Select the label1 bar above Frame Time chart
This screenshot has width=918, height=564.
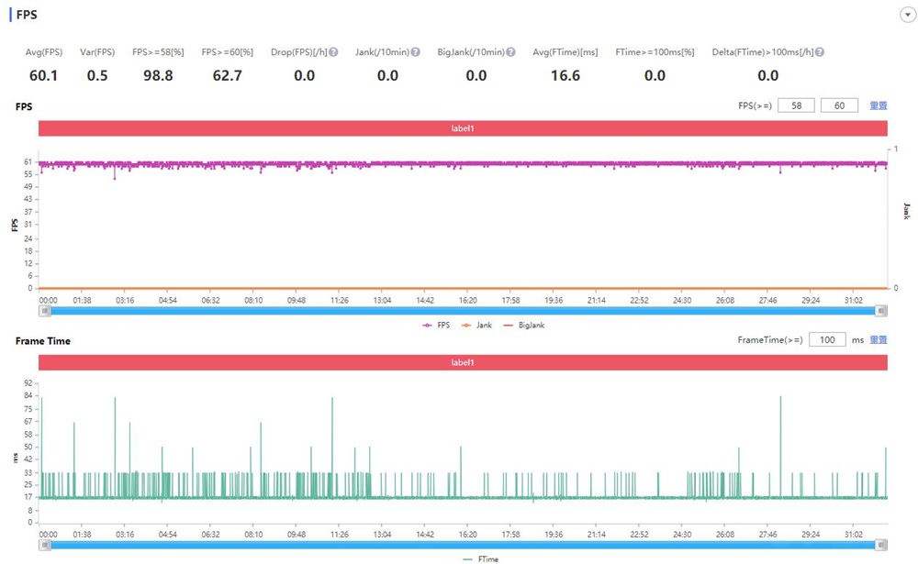click(x=463, y=362)
